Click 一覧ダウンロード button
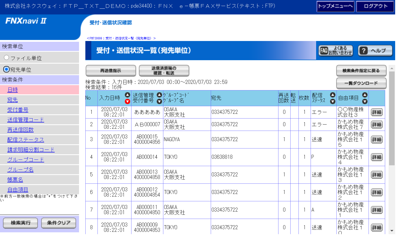This screenshot has height=236, width=397. (x=361, y=83)
